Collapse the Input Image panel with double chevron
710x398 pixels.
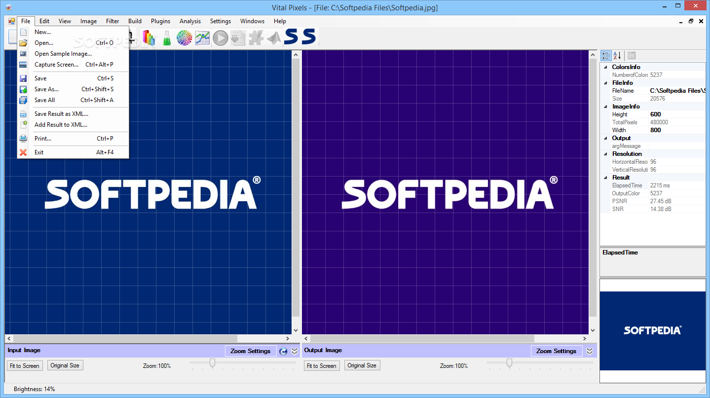[x=295, y=351]
